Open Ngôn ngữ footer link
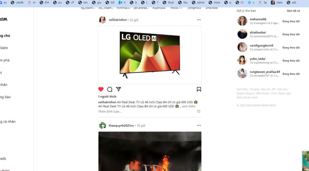 click(284, 93)
